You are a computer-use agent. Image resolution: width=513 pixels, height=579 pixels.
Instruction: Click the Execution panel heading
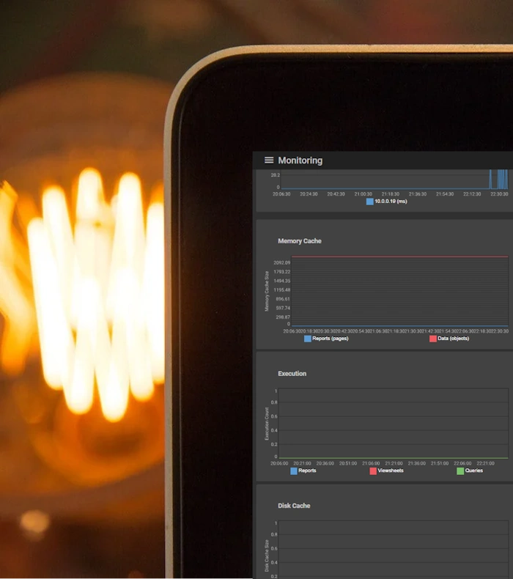tap(292, 374)
